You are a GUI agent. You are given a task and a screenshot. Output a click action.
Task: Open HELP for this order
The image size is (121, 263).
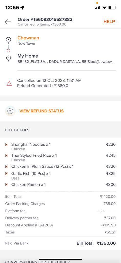pos(109,22)
